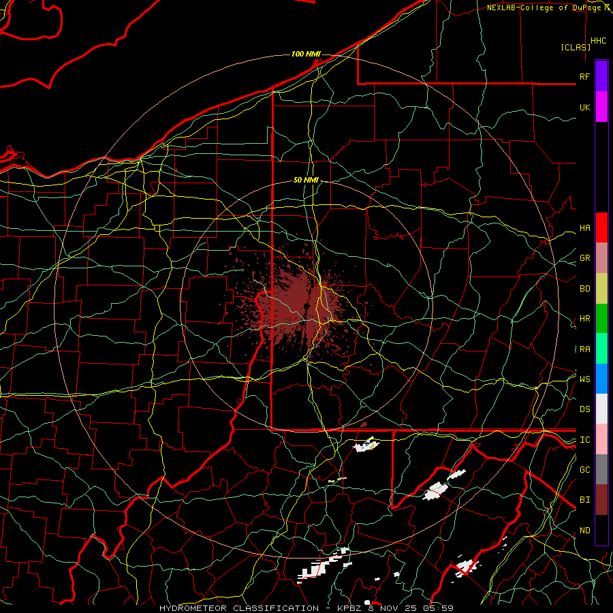Click the HR green legend swatch
Viewport: 613px width, 613px height.
(x=601, y=318)
